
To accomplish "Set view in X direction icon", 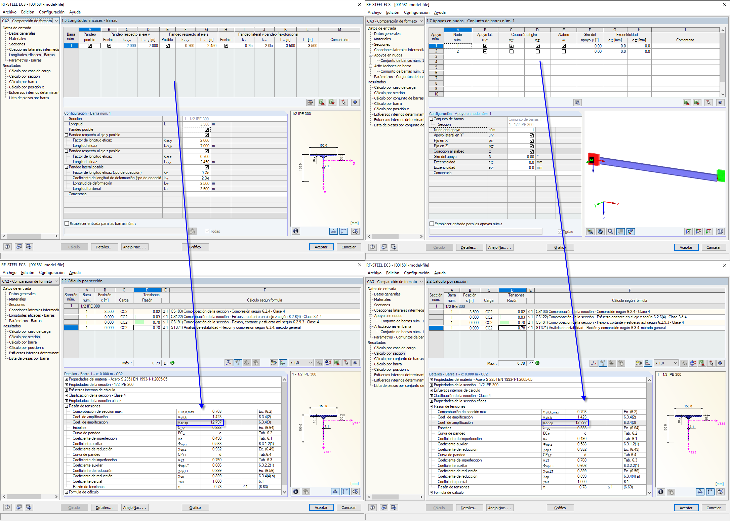I will pyautogui.click(x=688, y=231).
